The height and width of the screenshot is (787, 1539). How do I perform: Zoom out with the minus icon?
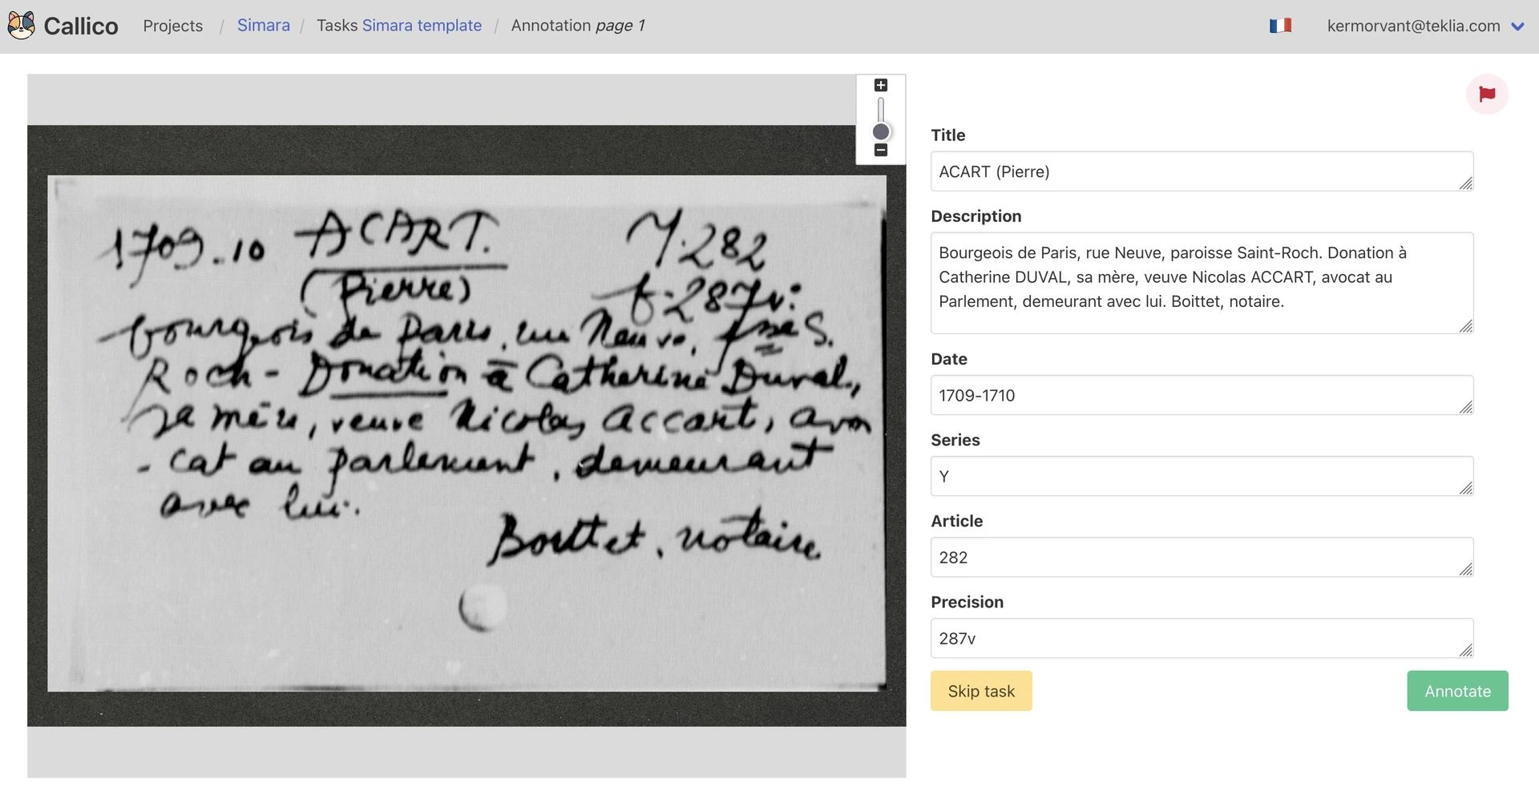881,151
